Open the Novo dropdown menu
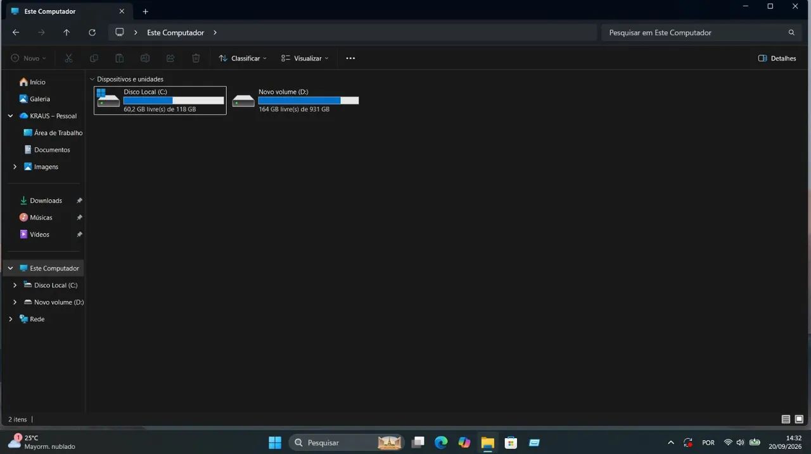 (x=29, y=58)
